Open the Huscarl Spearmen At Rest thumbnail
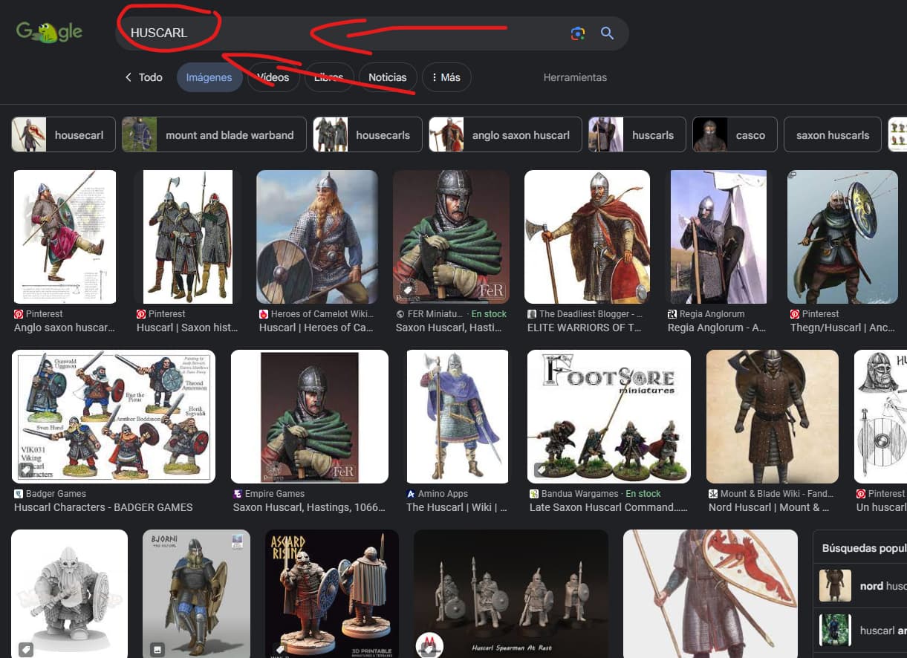 click(x=511, y=593)
